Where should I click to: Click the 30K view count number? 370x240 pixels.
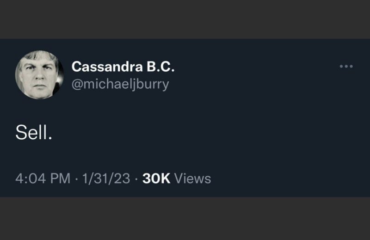(x=157, y=178)
